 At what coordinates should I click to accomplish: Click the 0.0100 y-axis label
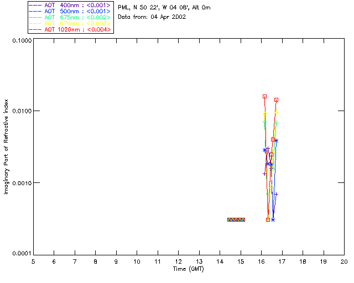pyautogui.click(x=22, y=111)
